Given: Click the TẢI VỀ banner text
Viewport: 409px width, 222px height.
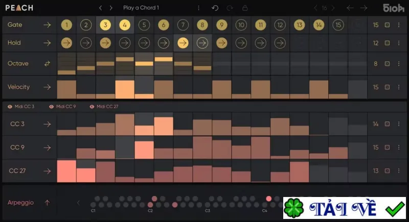Looking at the screenshot, I should (343, 209).
